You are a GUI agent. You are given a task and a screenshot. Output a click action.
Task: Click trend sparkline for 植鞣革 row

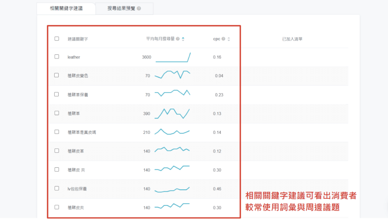pos(172,113)
